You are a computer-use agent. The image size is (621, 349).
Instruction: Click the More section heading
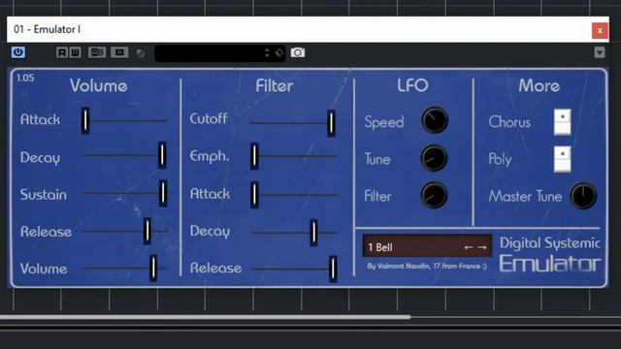[x=539, y=85]
